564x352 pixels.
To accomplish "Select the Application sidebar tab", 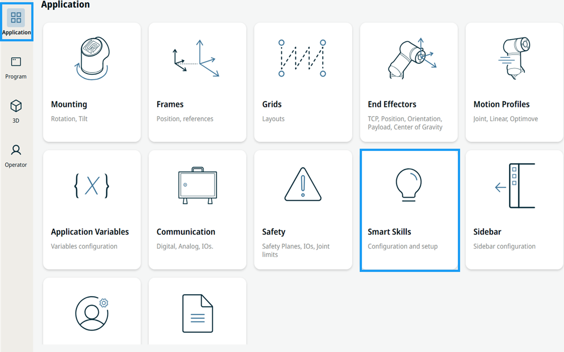I will 16,22.
